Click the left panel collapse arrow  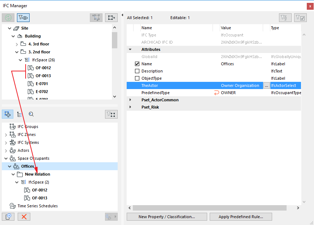[122, 15]
